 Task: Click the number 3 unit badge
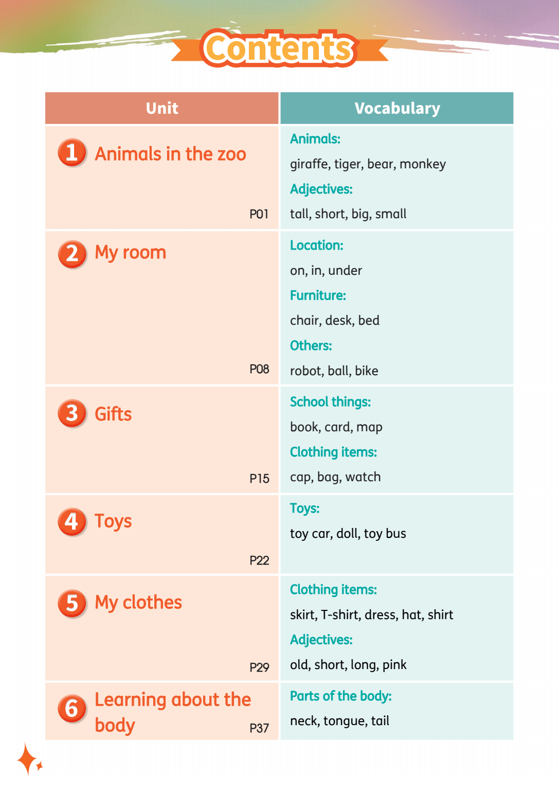72,413
